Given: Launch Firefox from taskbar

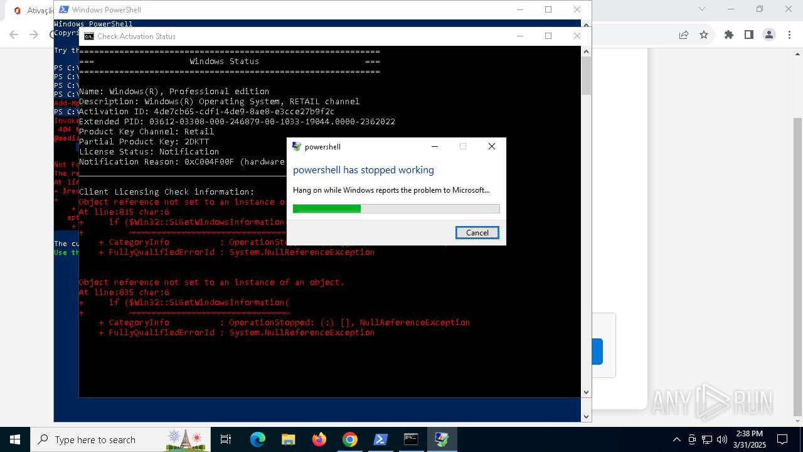Looking at the screenshot, I should 319,439.
